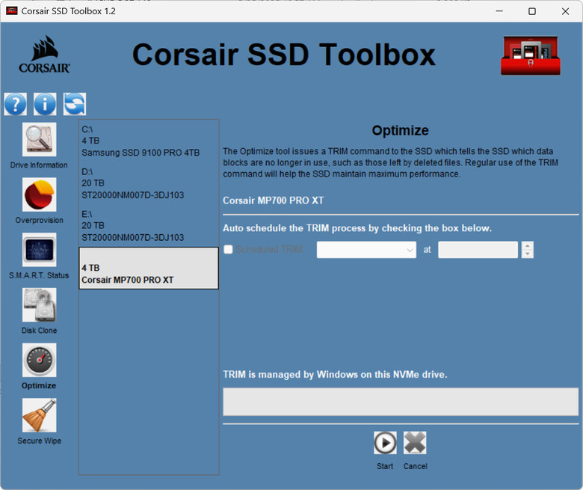Open the Overprovision tool
The width and height of the screenshot is (583, 490).
[40, 195]
